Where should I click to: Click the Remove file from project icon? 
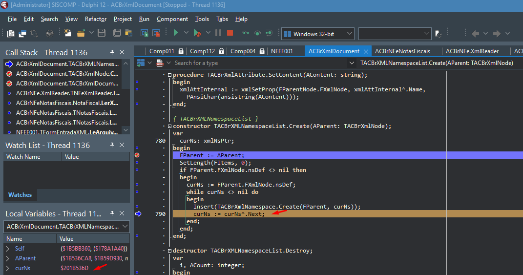coord(156,33)
